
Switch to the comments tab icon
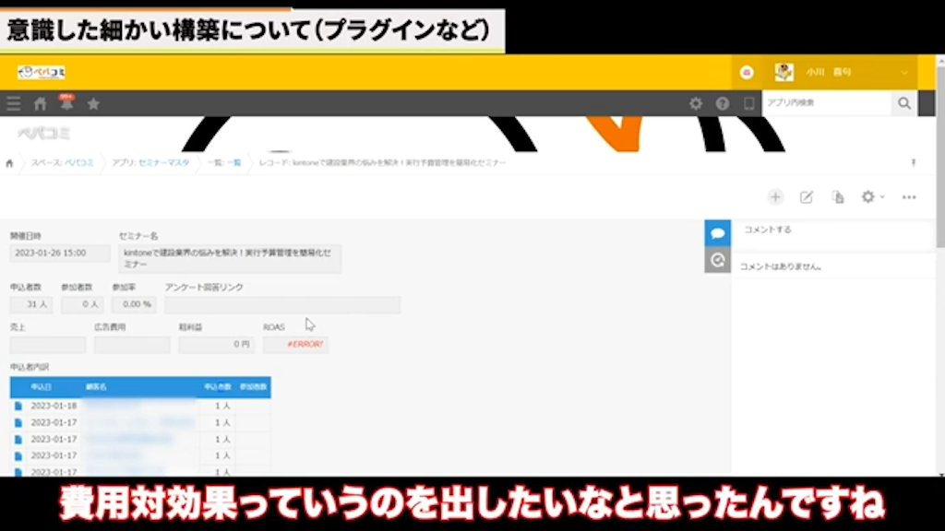tap(717, 233)
